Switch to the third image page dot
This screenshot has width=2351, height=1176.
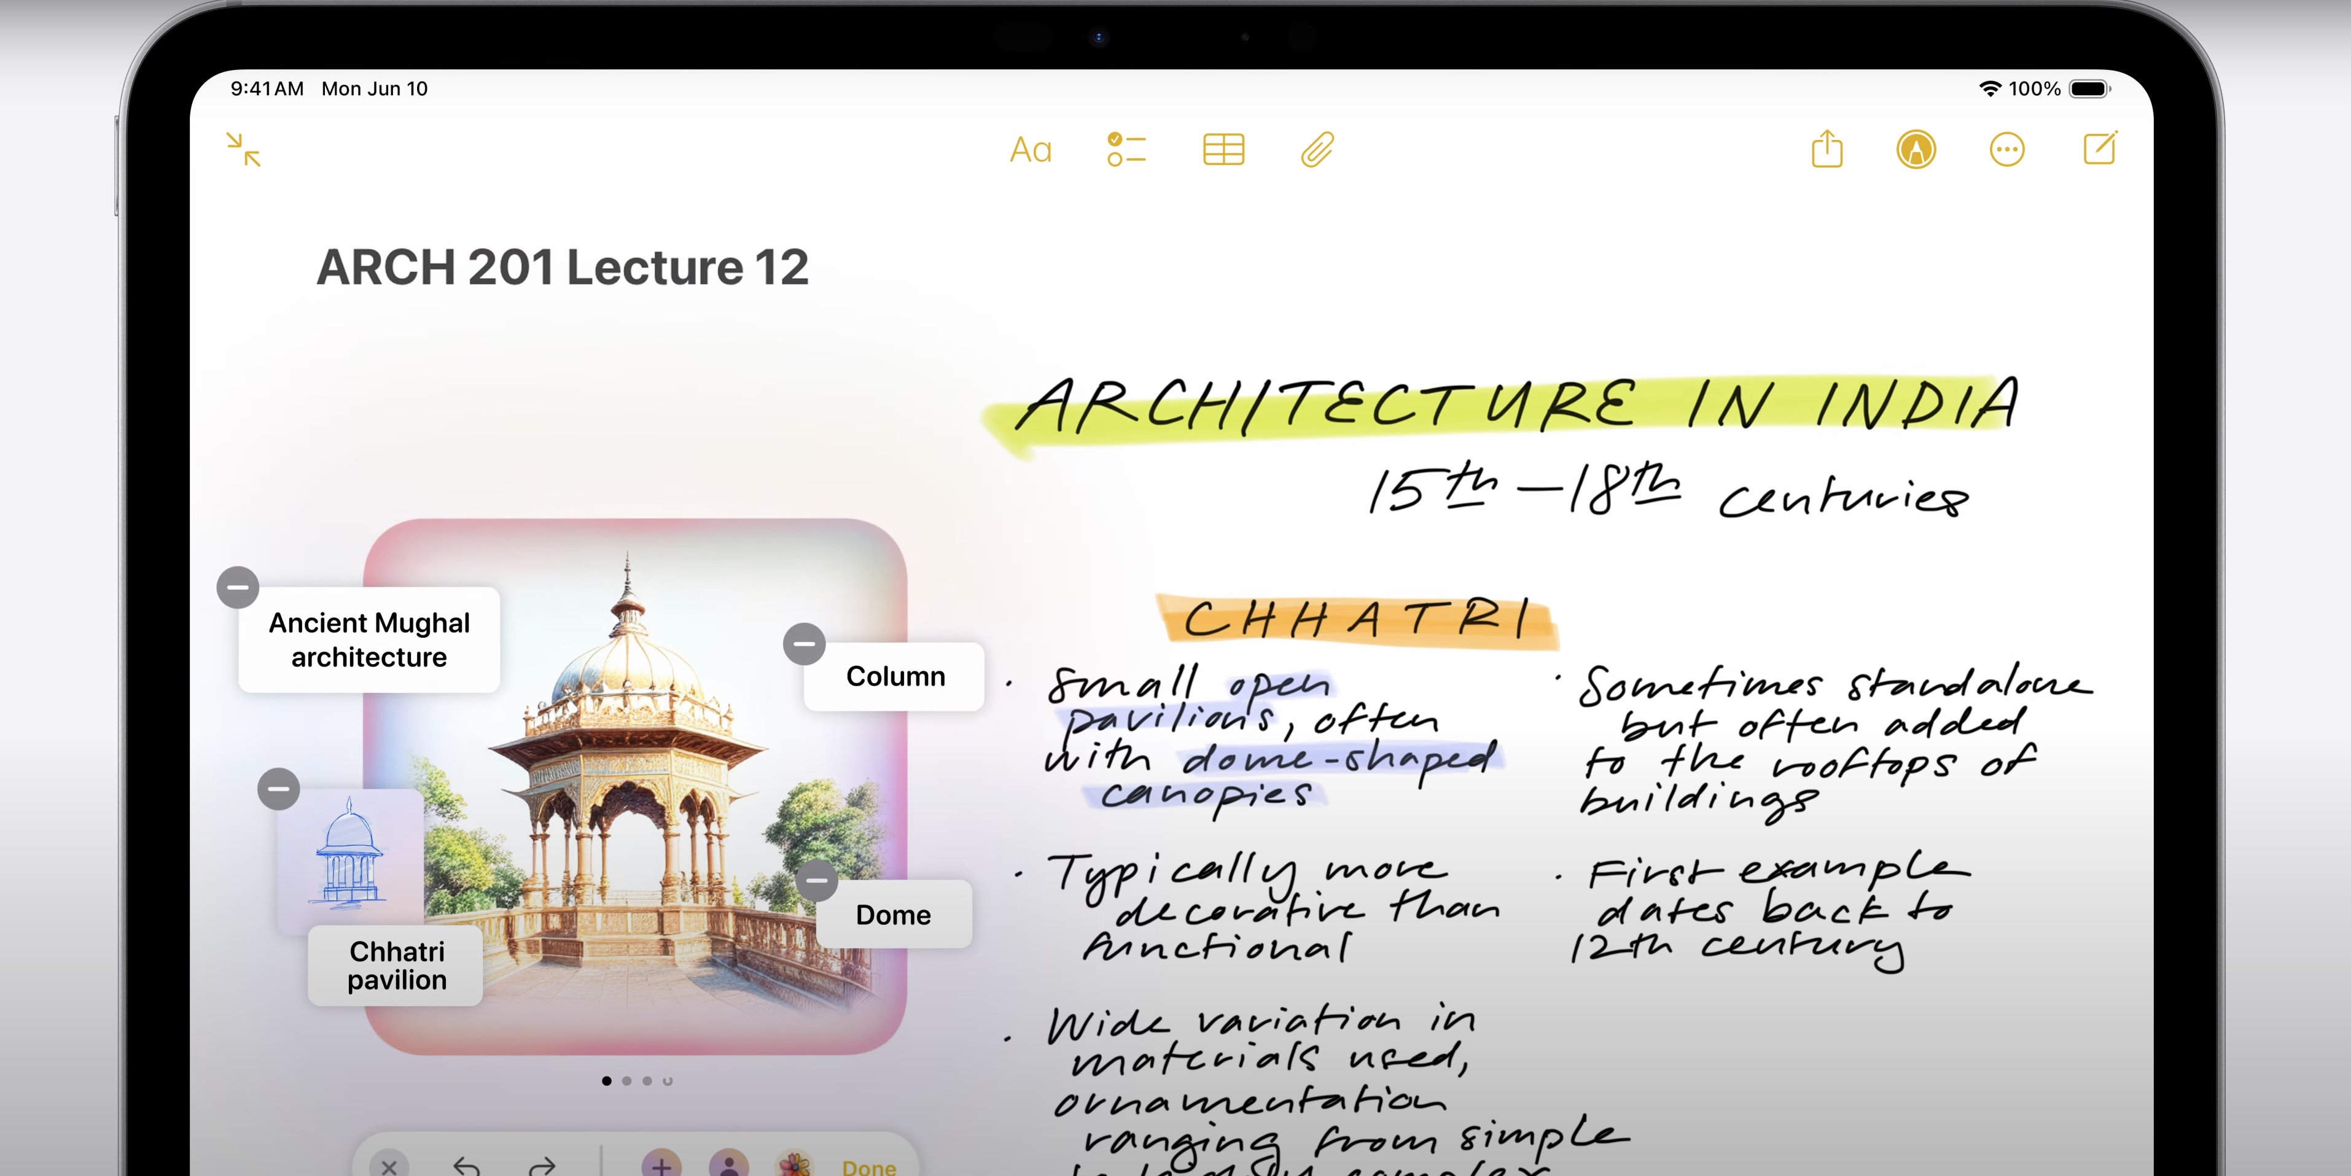click(647, 1081)
